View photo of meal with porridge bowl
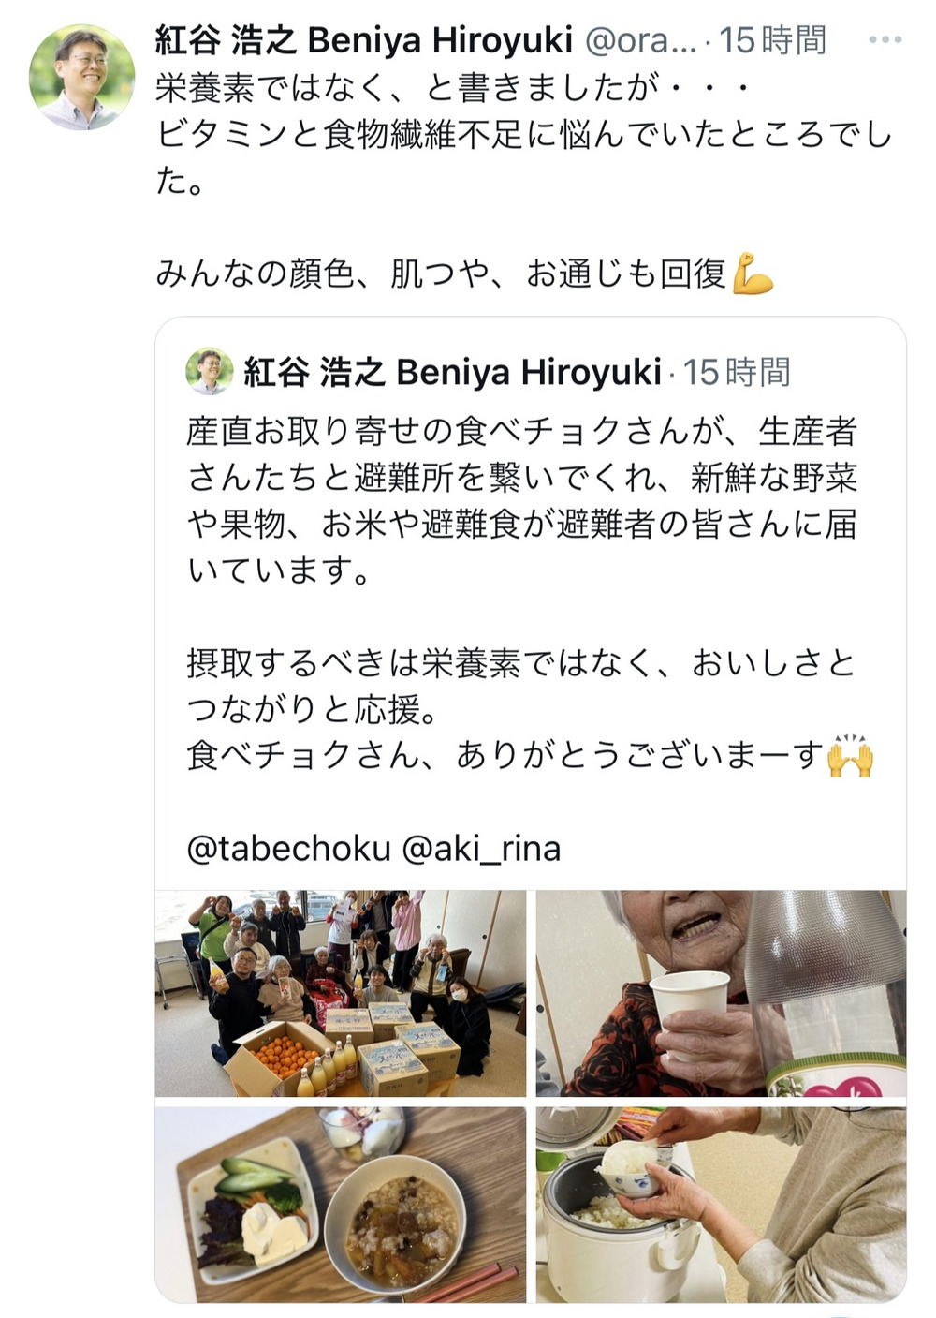Image resolution: width=936 pixels, height=1318 pixels. point(341,1205)
